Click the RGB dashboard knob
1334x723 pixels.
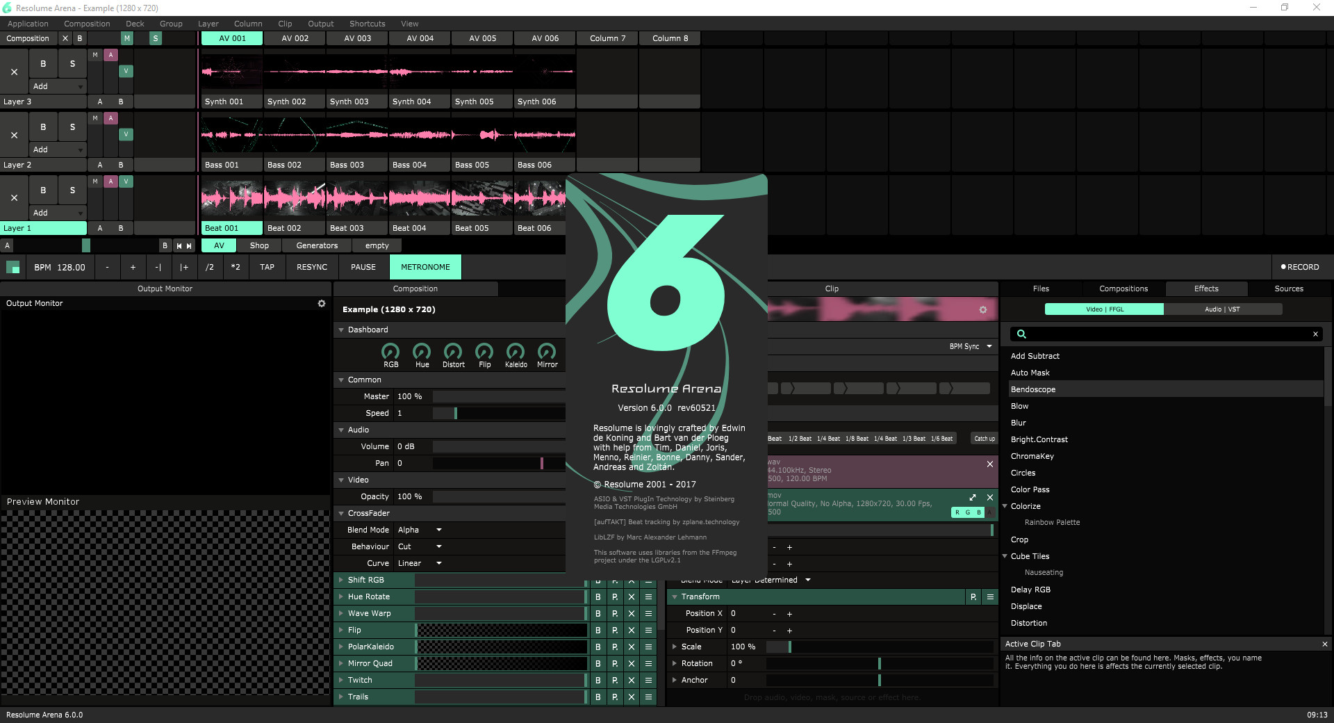tap(390, 351)
